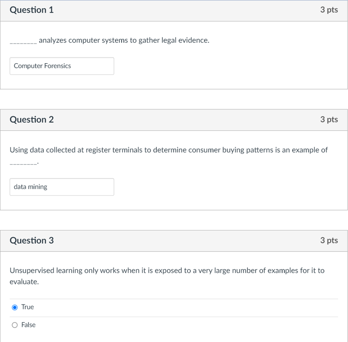Click the 'False' option label text
Image resolution: width=348 pixels, height=342 pixels.
pos(28,325)
